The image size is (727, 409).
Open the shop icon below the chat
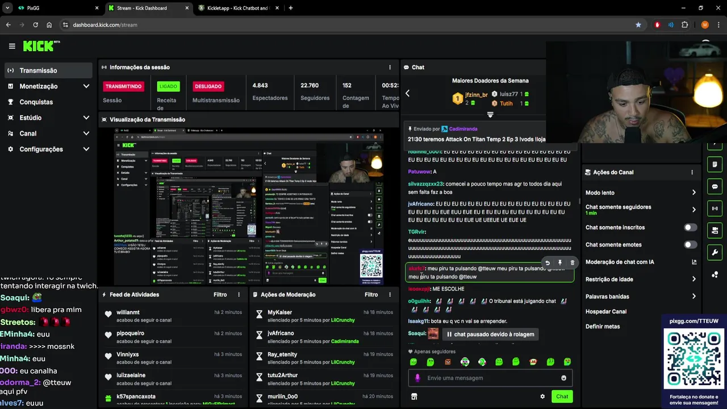click(x=414, y=397)
